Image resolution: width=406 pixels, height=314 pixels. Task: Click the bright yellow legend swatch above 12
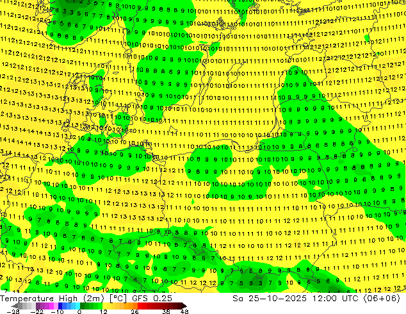click(x=104, y=306)
